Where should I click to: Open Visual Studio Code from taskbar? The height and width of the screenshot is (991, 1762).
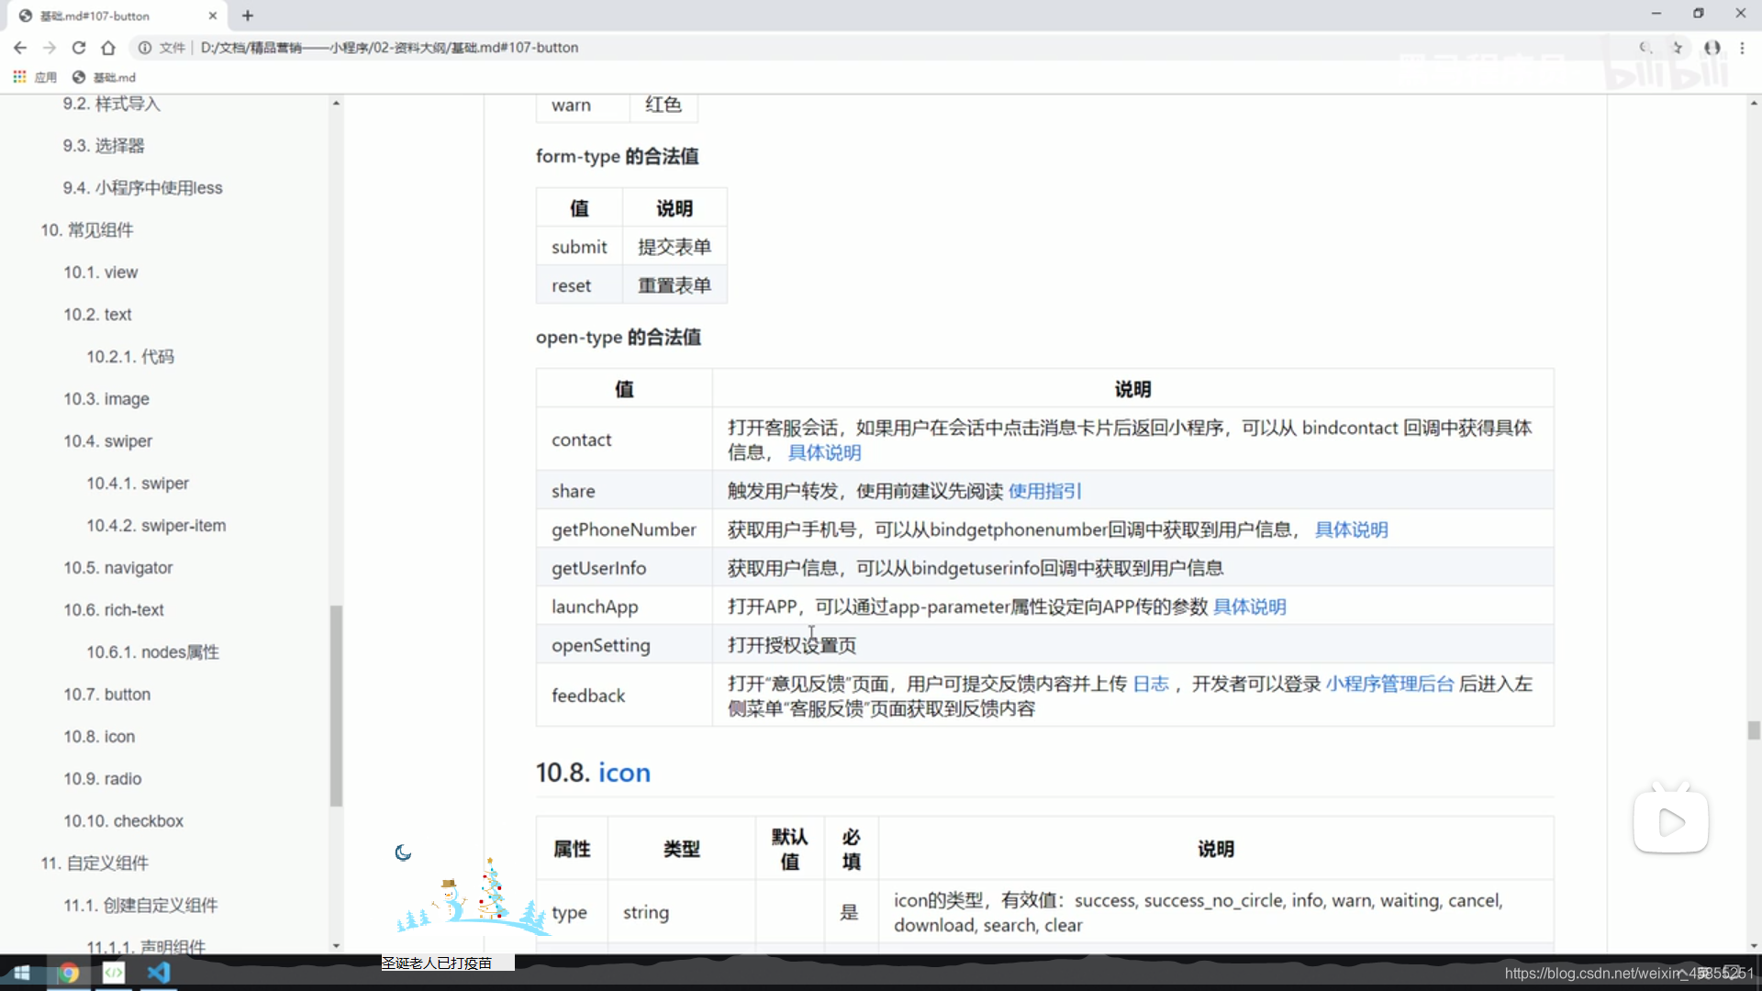pyautogui.click(x=159, y=973)
